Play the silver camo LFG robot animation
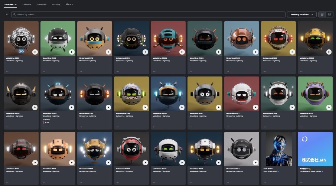This screenshot has width=336, height=186. (x=35, y=52)
